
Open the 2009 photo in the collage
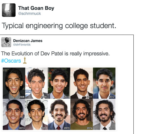36,83
